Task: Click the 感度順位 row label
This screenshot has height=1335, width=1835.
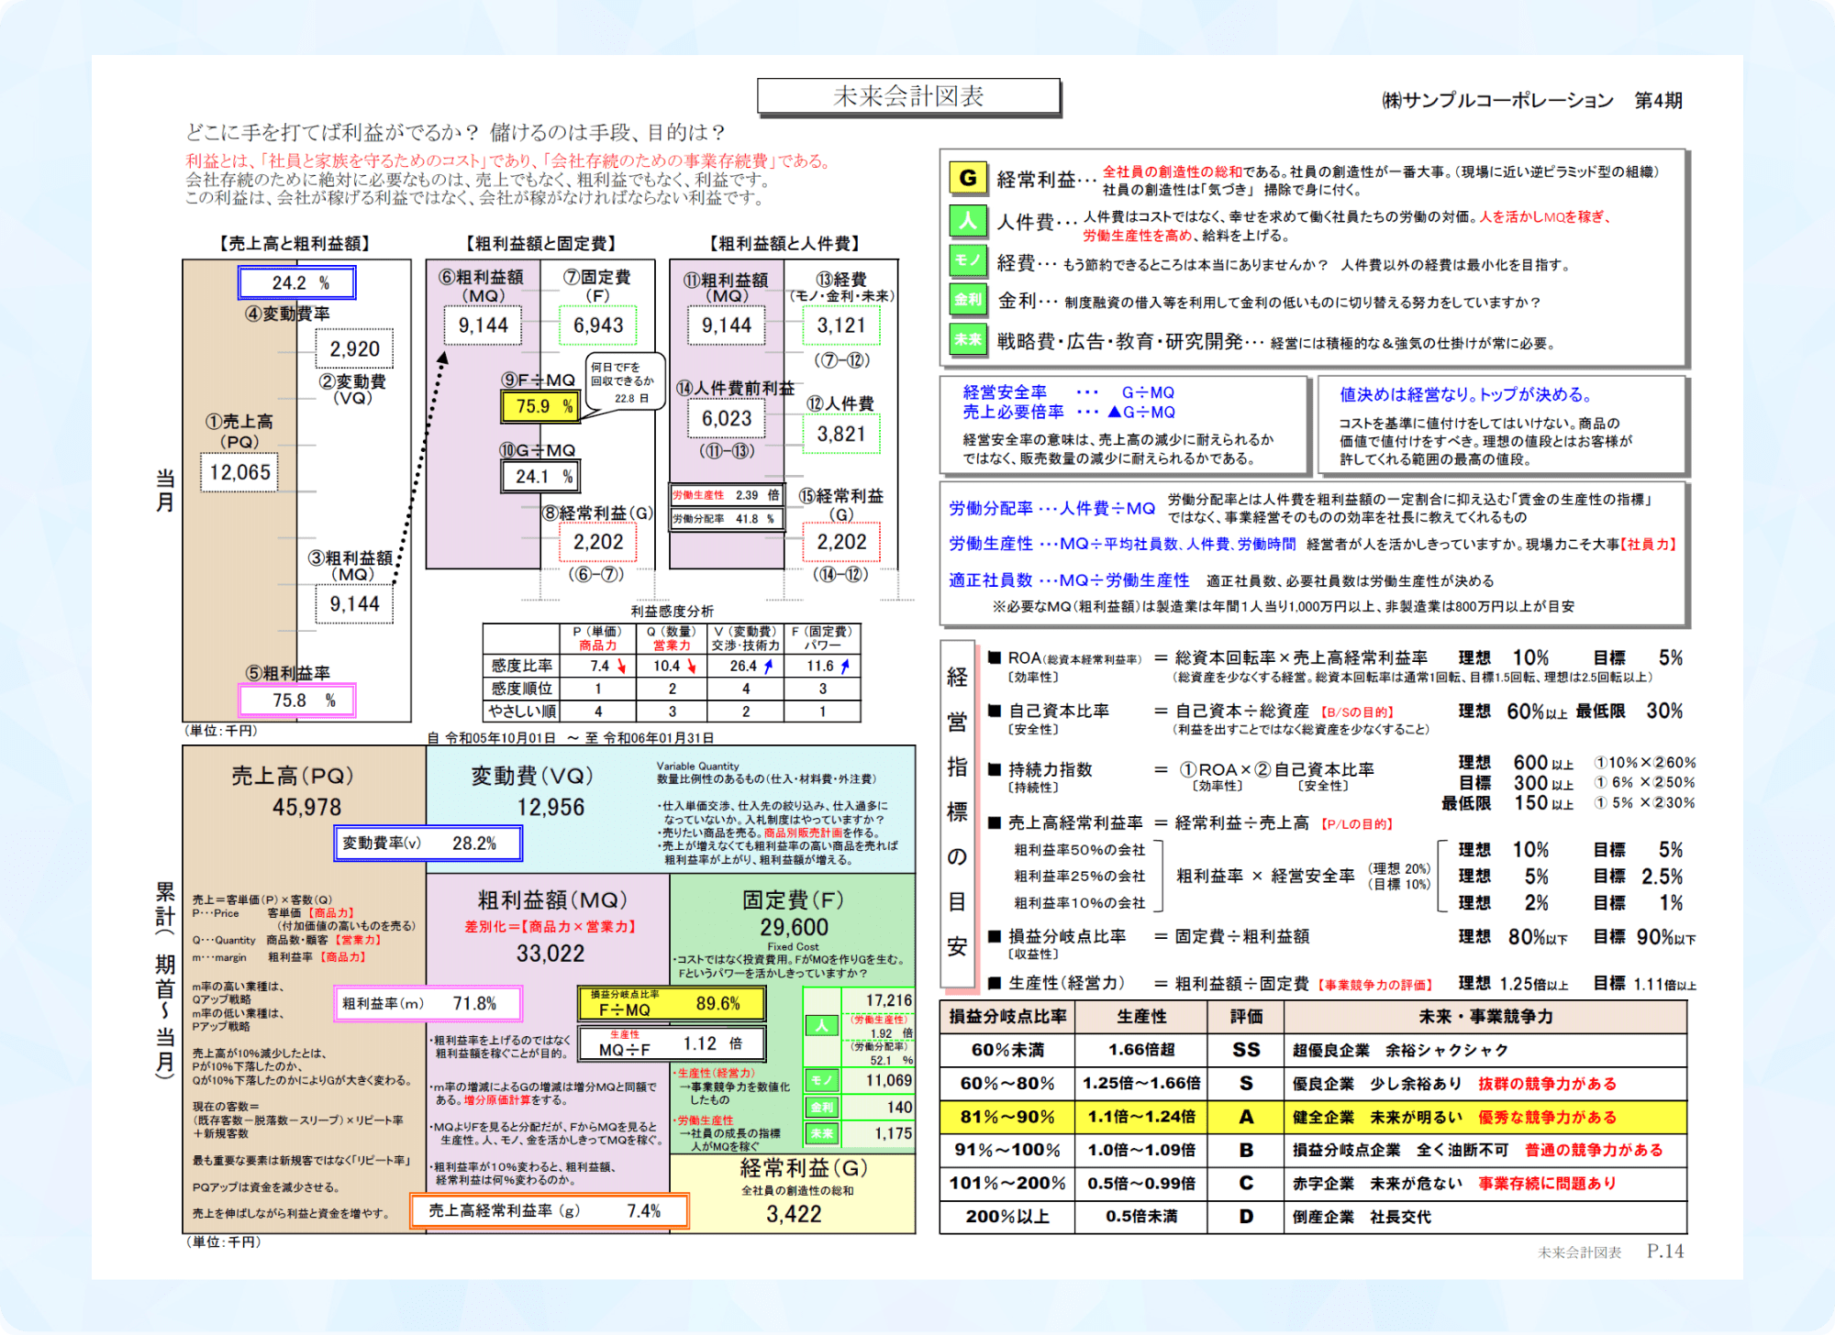Action: coord(521,689)
